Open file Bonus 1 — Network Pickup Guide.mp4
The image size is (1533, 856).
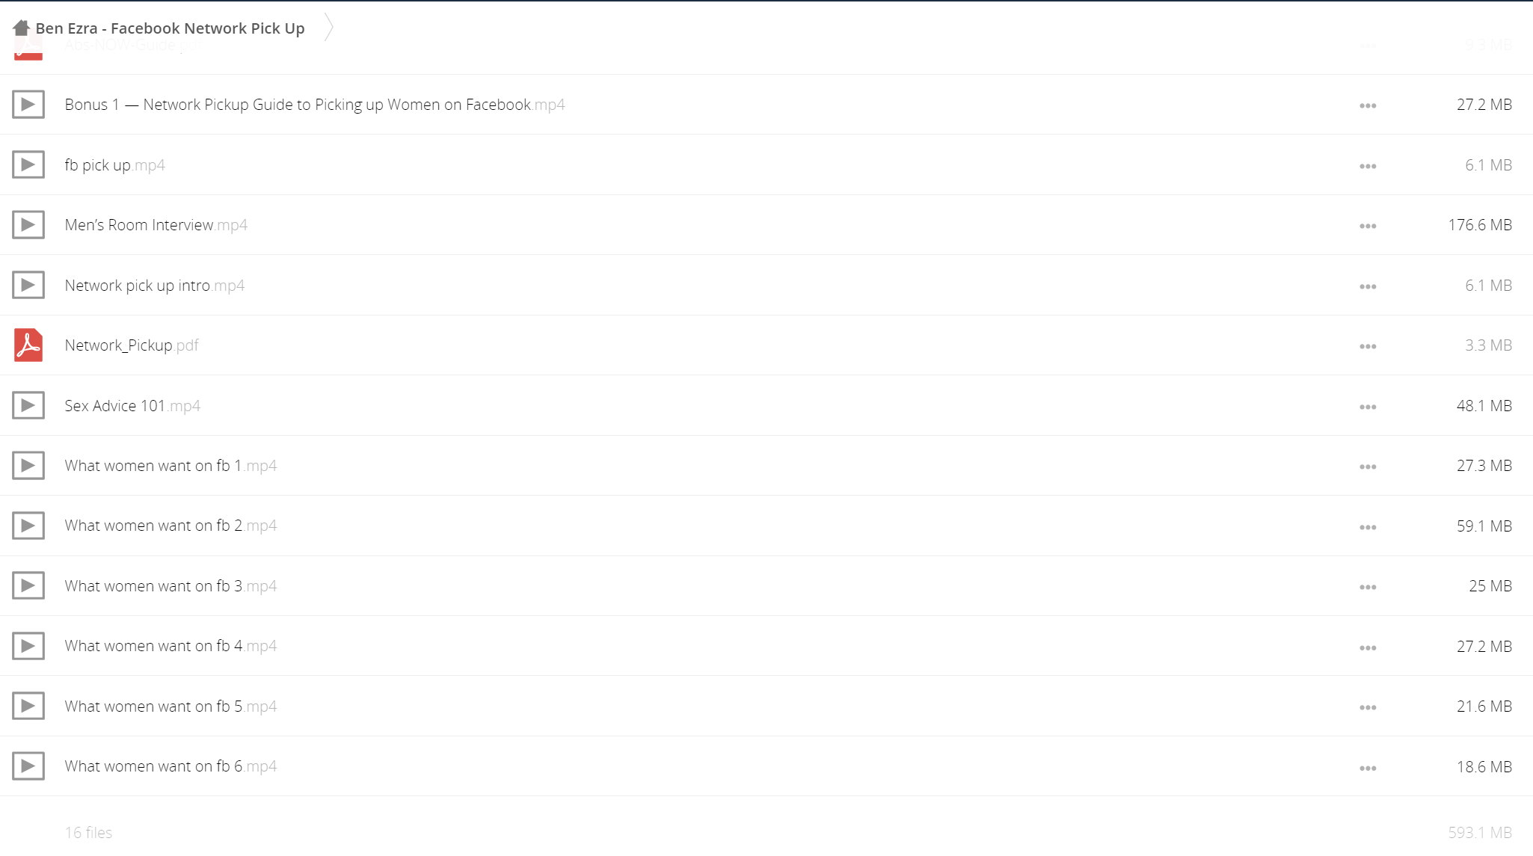point(315,105)
